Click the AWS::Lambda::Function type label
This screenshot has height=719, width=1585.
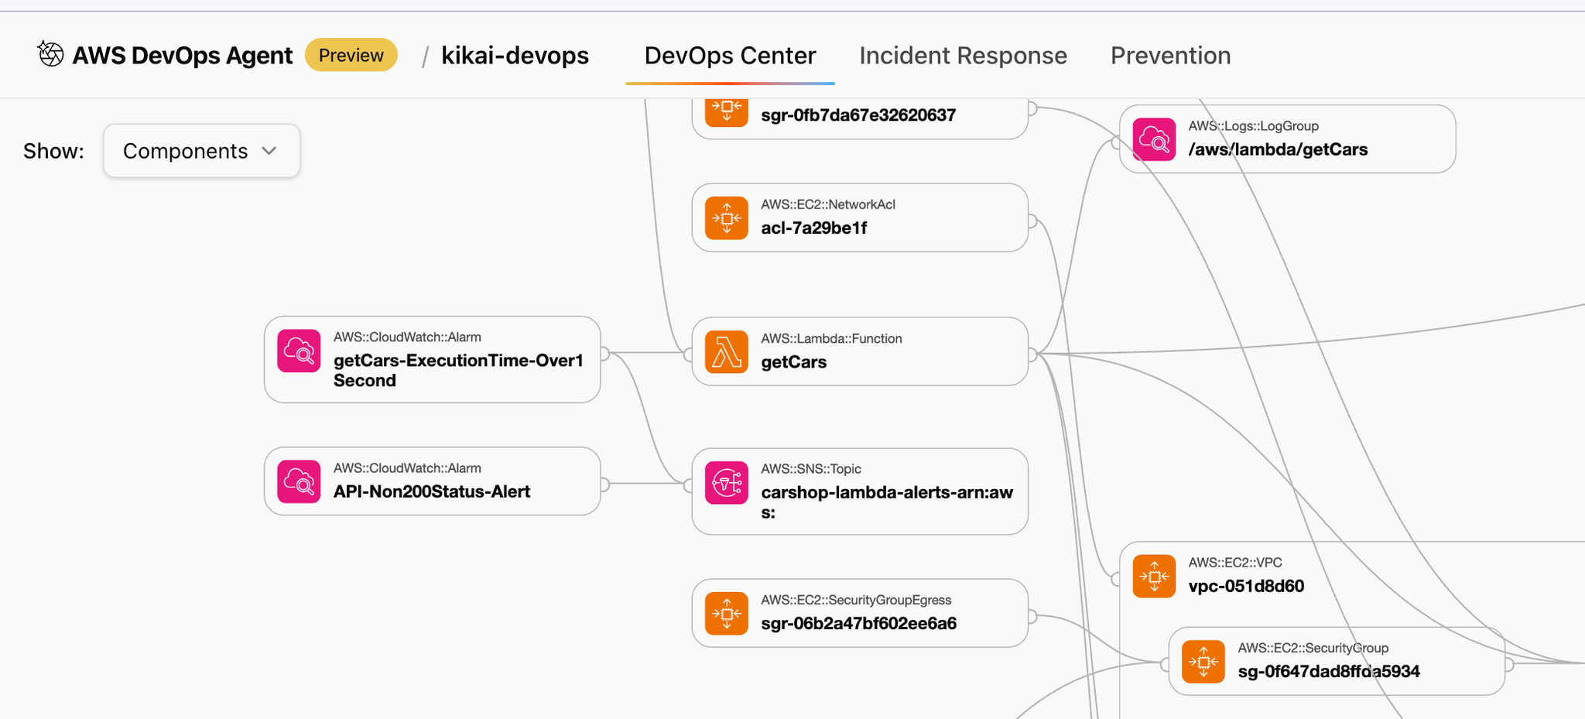831,338
